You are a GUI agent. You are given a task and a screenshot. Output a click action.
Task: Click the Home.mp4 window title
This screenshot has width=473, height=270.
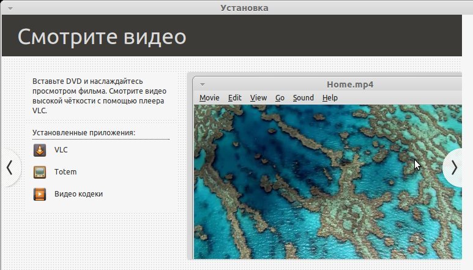pos(350,84)
